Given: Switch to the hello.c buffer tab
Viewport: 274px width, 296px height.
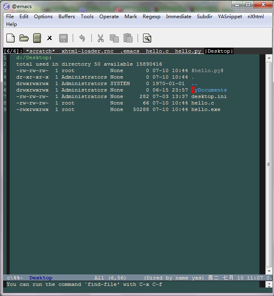Looking at the screenshot, I should (157, 51).
